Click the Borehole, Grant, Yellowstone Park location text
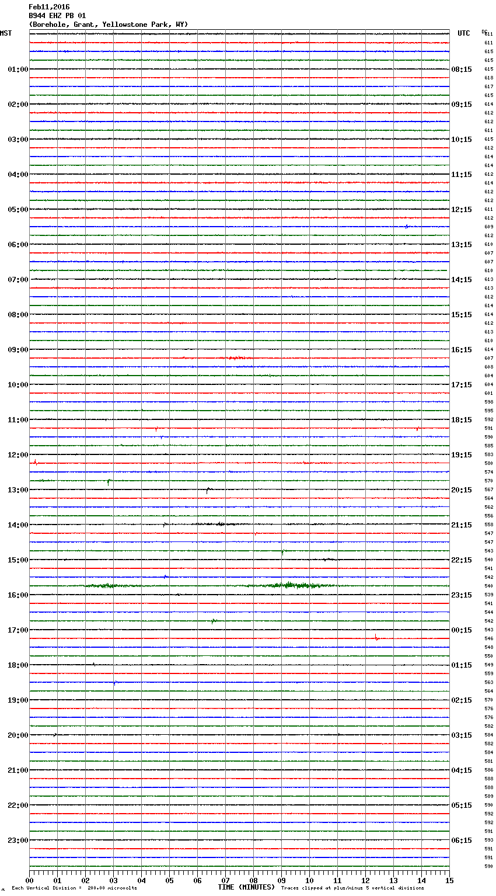The height and width of the screenshot is (896, 496). 109,25
